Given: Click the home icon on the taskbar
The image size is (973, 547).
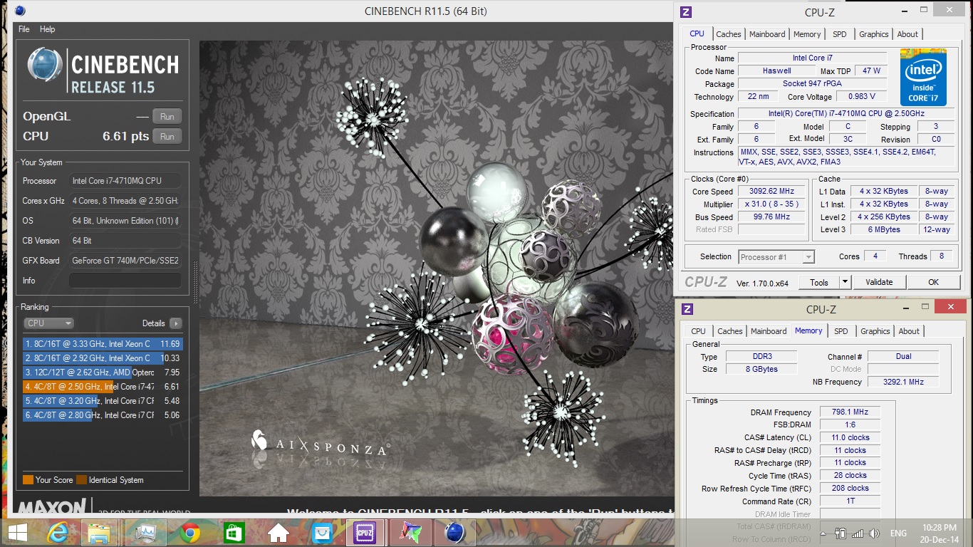Looking at the screenshot, I should [278, 533].
